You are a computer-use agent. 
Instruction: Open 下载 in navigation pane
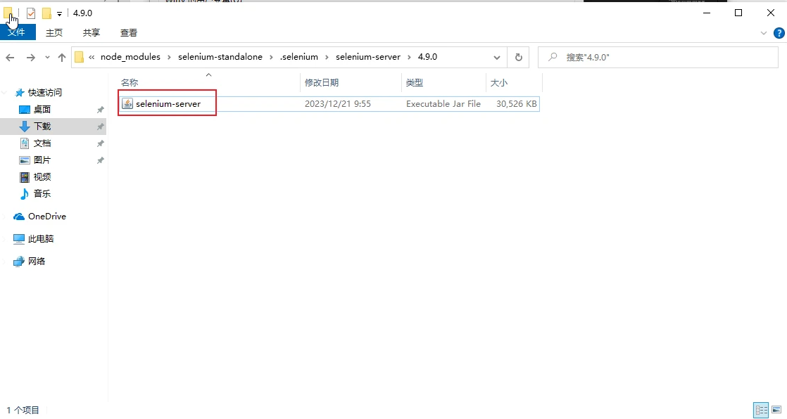click(x=42, y=127)
